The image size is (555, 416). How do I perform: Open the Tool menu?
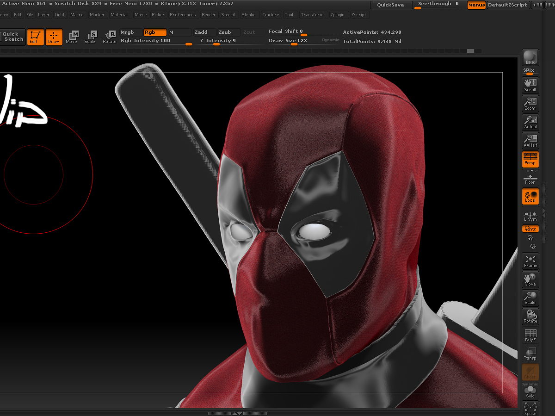(x=289, y=15)
